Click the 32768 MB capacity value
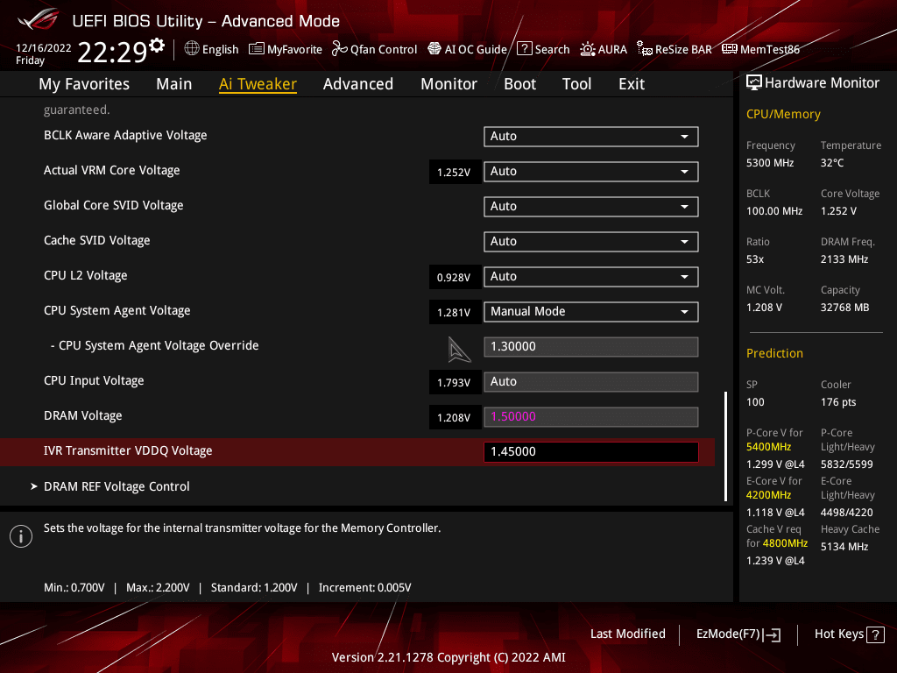This screenshot has height=673, width=897. (845, 308)
